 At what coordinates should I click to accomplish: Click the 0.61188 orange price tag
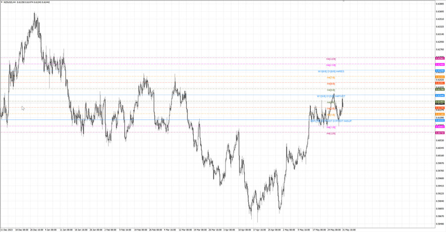click(440, 114)
